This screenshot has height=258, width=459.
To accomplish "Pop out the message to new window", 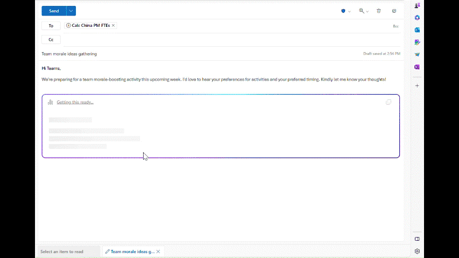I will (394, 11).
